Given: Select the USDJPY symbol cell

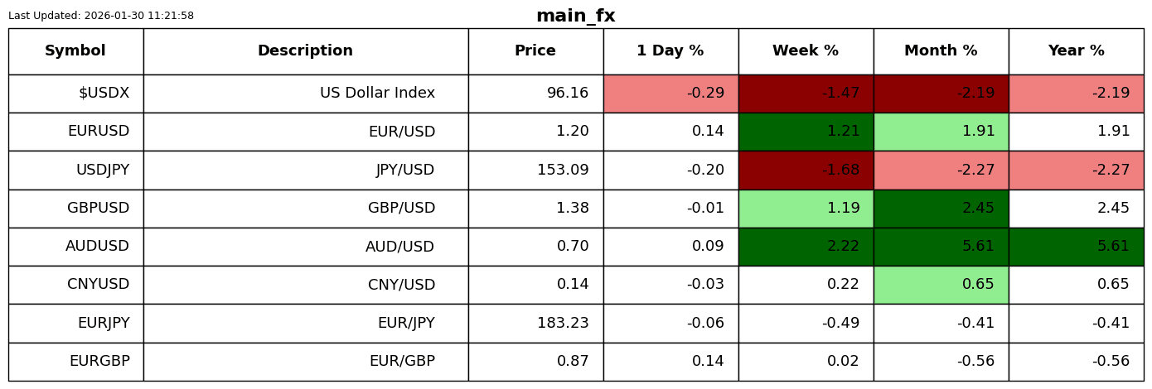Looking at the screenshot, I should pyautogui.click(x=75, y=170).
